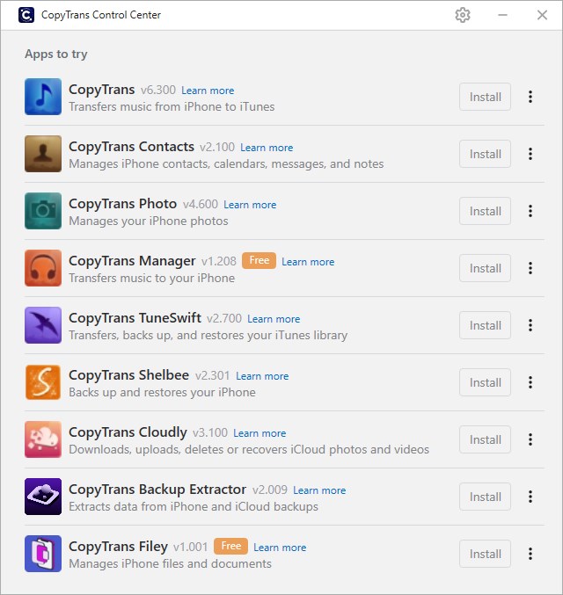The image size is (563, 595).
Task: Install CopyTrans Shelbee
Action: point(485,382)
